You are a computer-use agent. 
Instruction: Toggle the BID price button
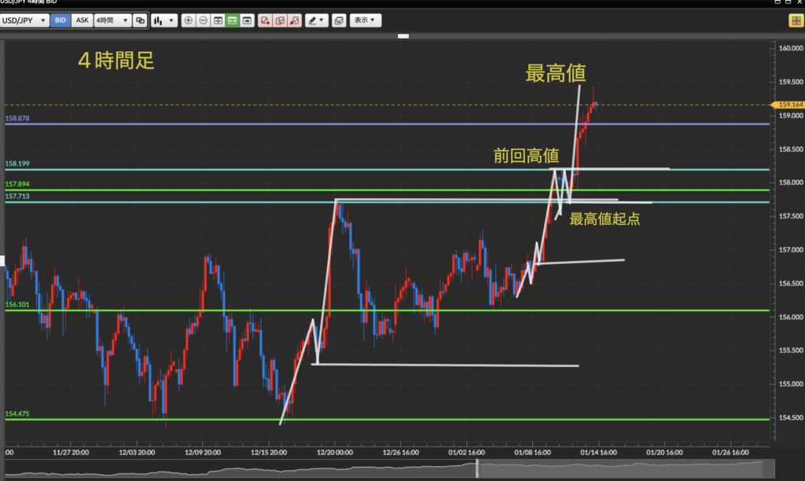(61, 20)
